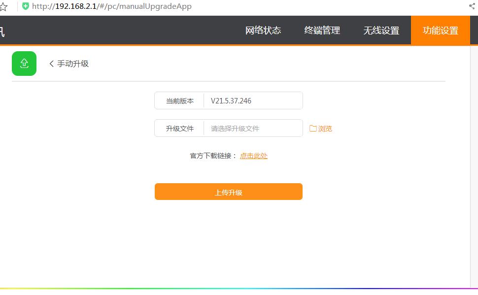Open the official download via 点击此处 link
Image resolution: width=478 pixels, height=295 pixels.
pos(253,155)
